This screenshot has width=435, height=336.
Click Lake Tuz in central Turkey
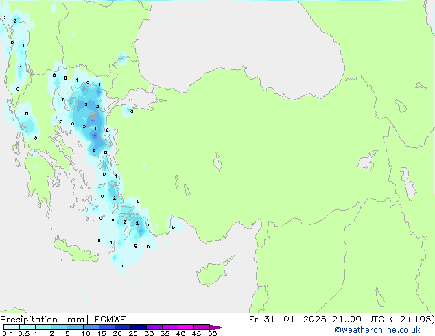click(218, 164)
